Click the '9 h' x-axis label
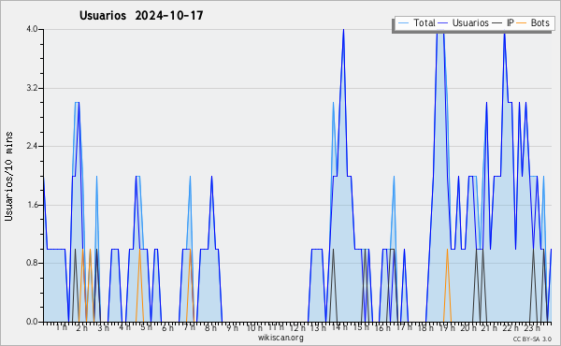The height and width of the screenshot is (346, 561). coord(232,327)
